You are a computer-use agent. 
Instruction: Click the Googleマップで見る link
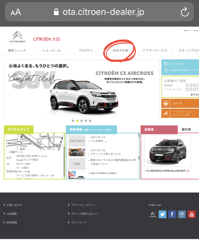tap(27, 160)
